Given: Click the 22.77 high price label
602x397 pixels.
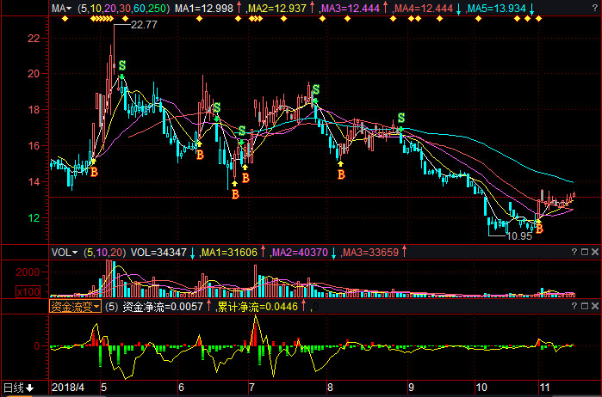Looking at the screenshot, I should point(143,25).
